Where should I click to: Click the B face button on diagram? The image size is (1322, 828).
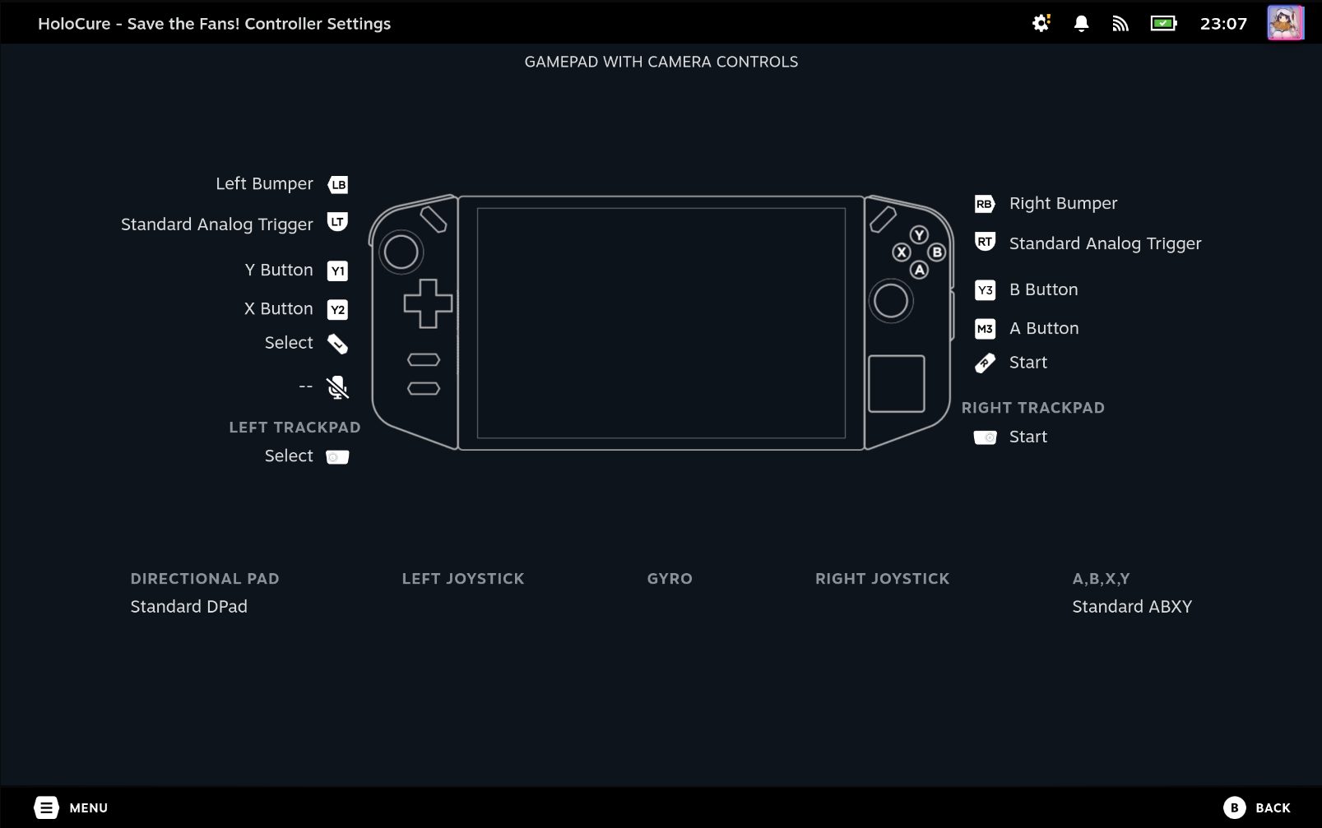936,252
